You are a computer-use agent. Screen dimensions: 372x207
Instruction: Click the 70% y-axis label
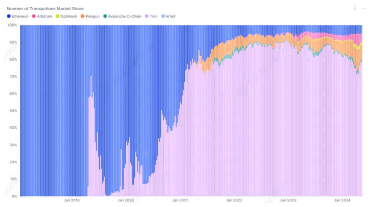click(x=13, y=77)
